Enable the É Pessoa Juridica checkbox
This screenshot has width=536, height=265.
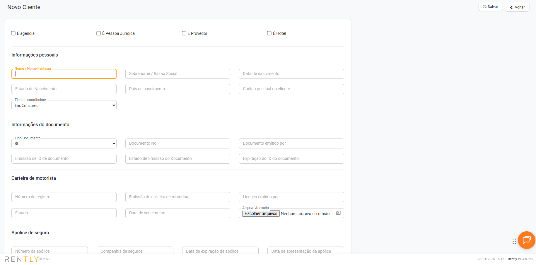[x=99, y=33]
